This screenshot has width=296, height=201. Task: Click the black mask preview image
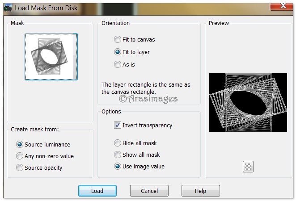(248, 102)
